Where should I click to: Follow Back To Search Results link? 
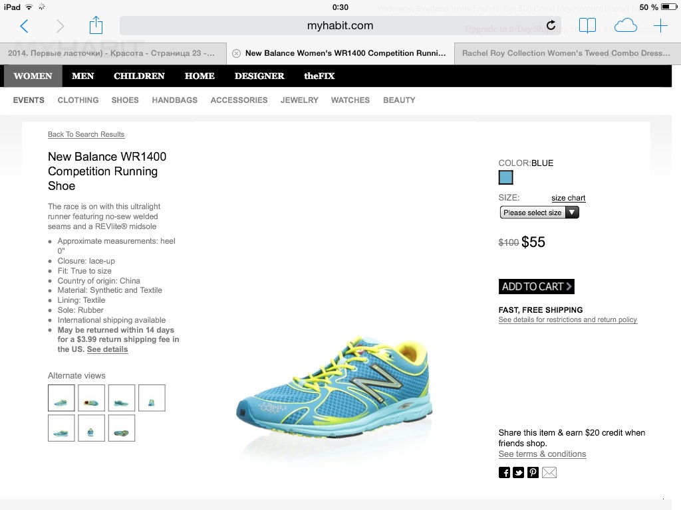pos(86,134)
